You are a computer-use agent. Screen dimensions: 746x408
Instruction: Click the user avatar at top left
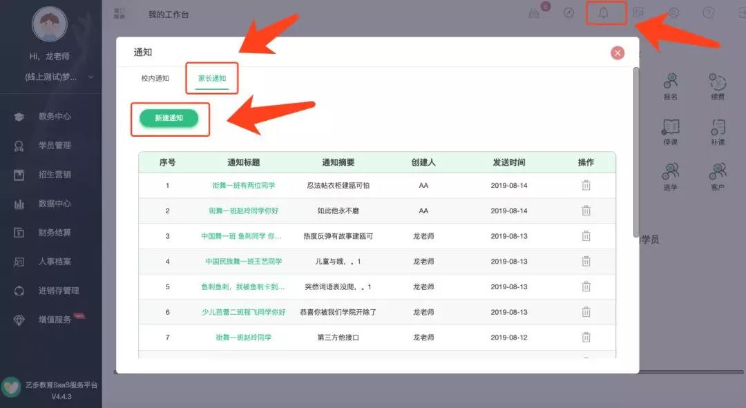[48, 24]
